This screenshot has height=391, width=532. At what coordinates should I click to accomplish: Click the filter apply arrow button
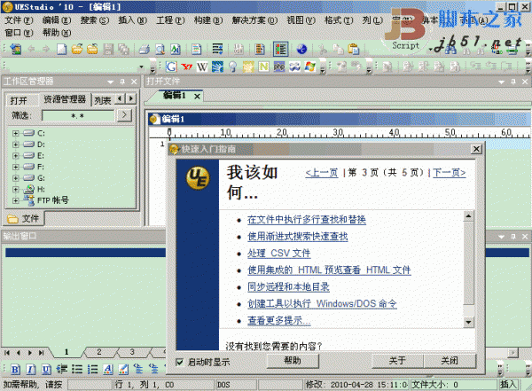pyautogui.click(x=124, y=116)
